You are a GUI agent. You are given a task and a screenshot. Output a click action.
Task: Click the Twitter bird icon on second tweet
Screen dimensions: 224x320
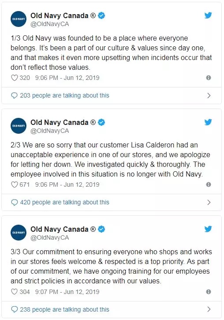tap(208, 122)
